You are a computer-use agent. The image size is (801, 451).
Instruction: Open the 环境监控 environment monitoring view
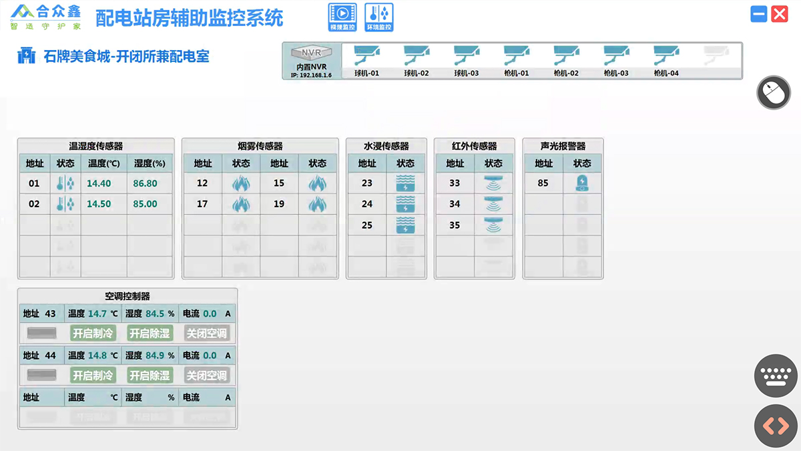pos(379,17)
